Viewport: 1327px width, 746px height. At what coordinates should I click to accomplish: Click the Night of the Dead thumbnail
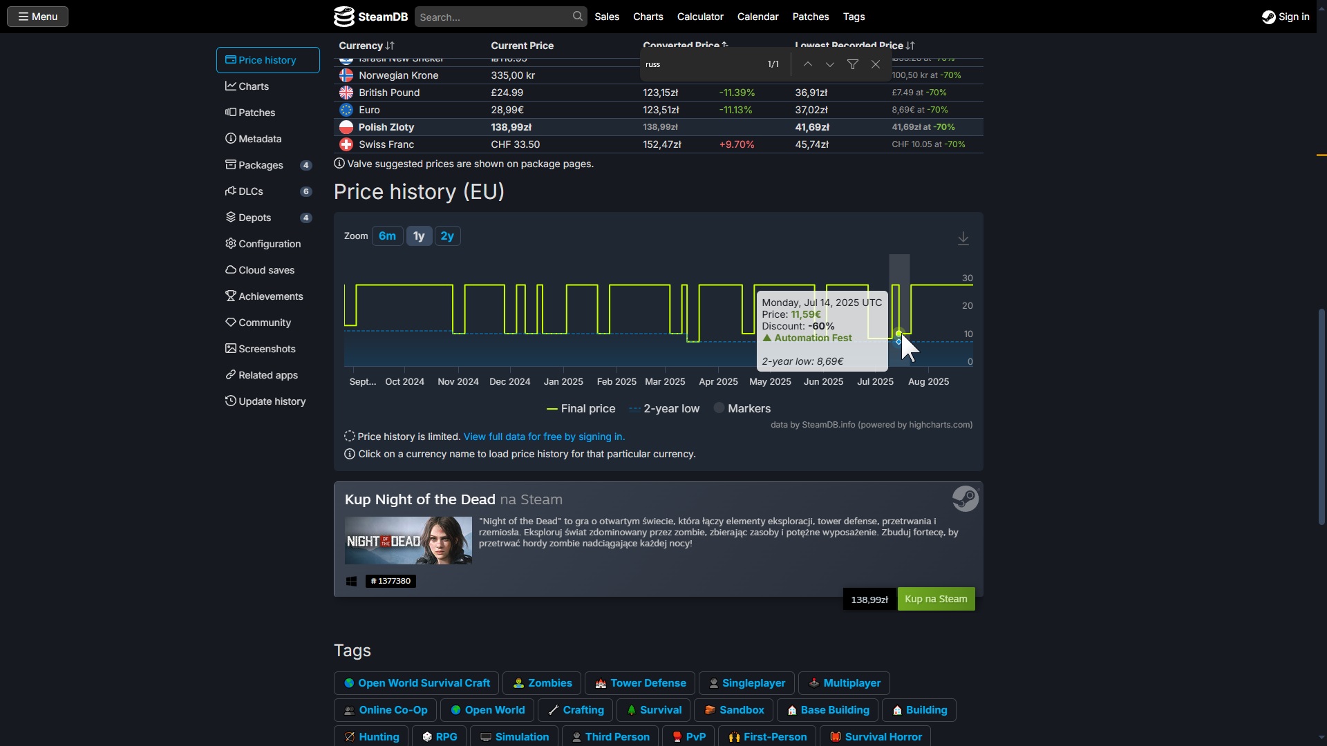click(x=408, y=541)
